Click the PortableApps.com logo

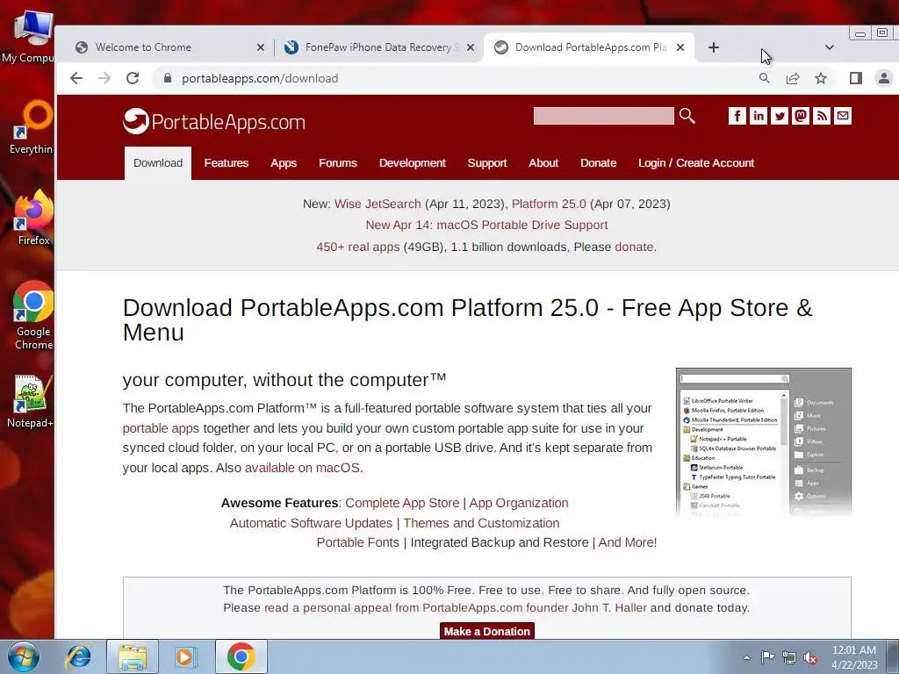pyautogui.click(x=214, y=121)
